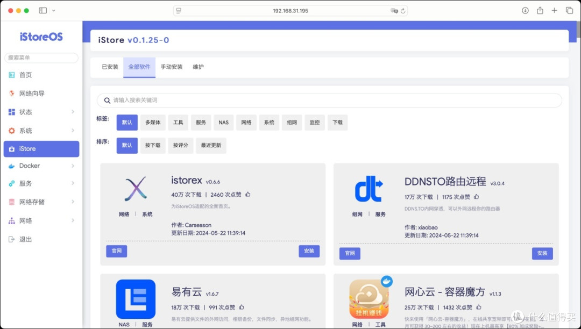
Task: Filter by 网络 tag
Action: (x=246, y=123)
